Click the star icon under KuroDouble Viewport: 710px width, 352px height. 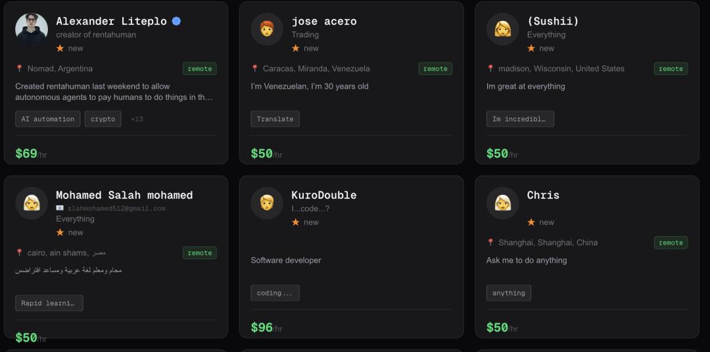(x=296, y=222)
